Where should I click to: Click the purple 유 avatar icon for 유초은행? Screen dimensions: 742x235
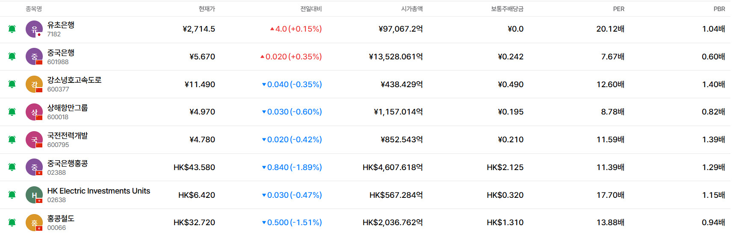(34, 29)
